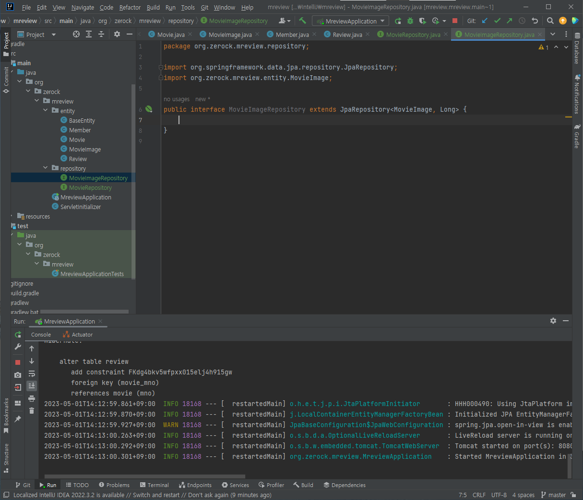Toggle scroll to end in console
Image resolution: width=583 pixels, height=500 pixels.
click(32, 386)
